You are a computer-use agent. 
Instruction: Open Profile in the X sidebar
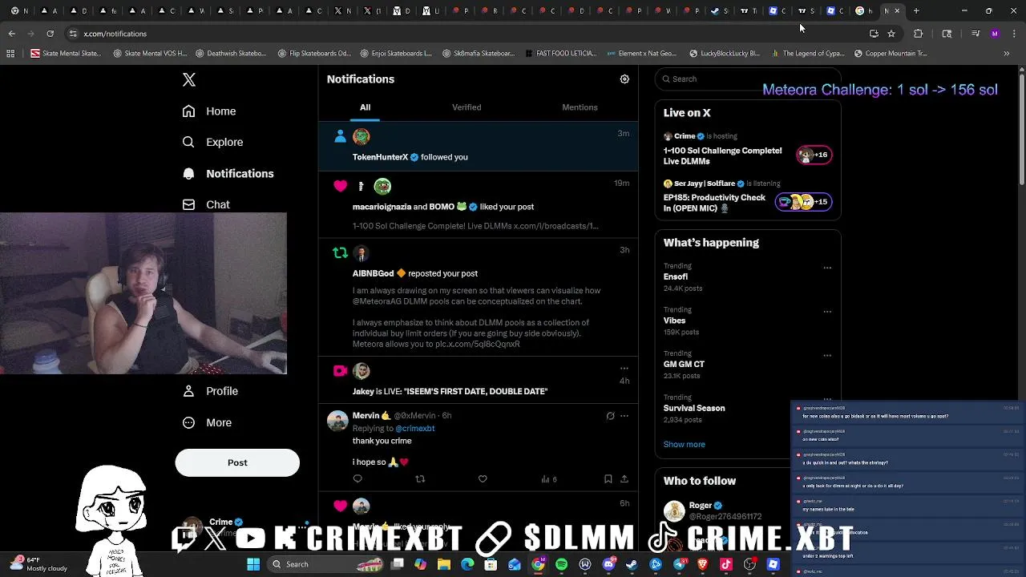(210, 391)
